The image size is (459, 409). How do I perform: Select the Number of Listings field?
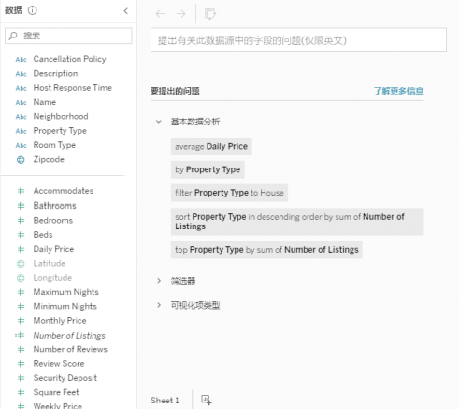(69, 335)
